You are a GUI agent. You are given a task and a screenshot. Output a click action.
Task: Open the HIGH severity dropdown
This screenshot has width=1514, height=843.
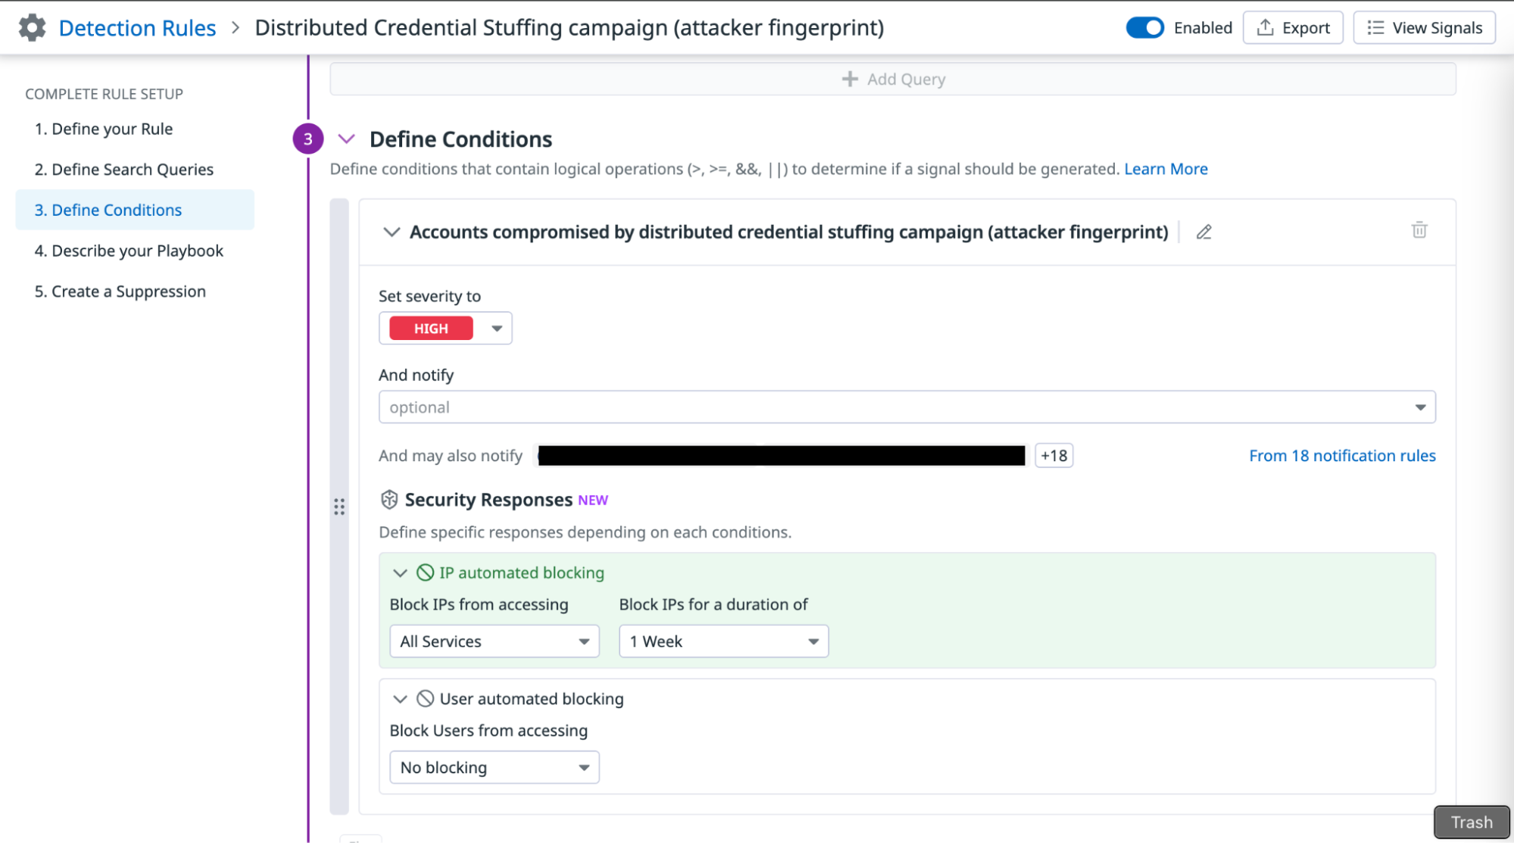click(x=445, y=328)
